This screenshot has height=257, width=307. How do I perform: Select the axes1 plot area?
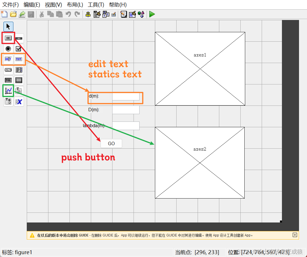point(200,69)
